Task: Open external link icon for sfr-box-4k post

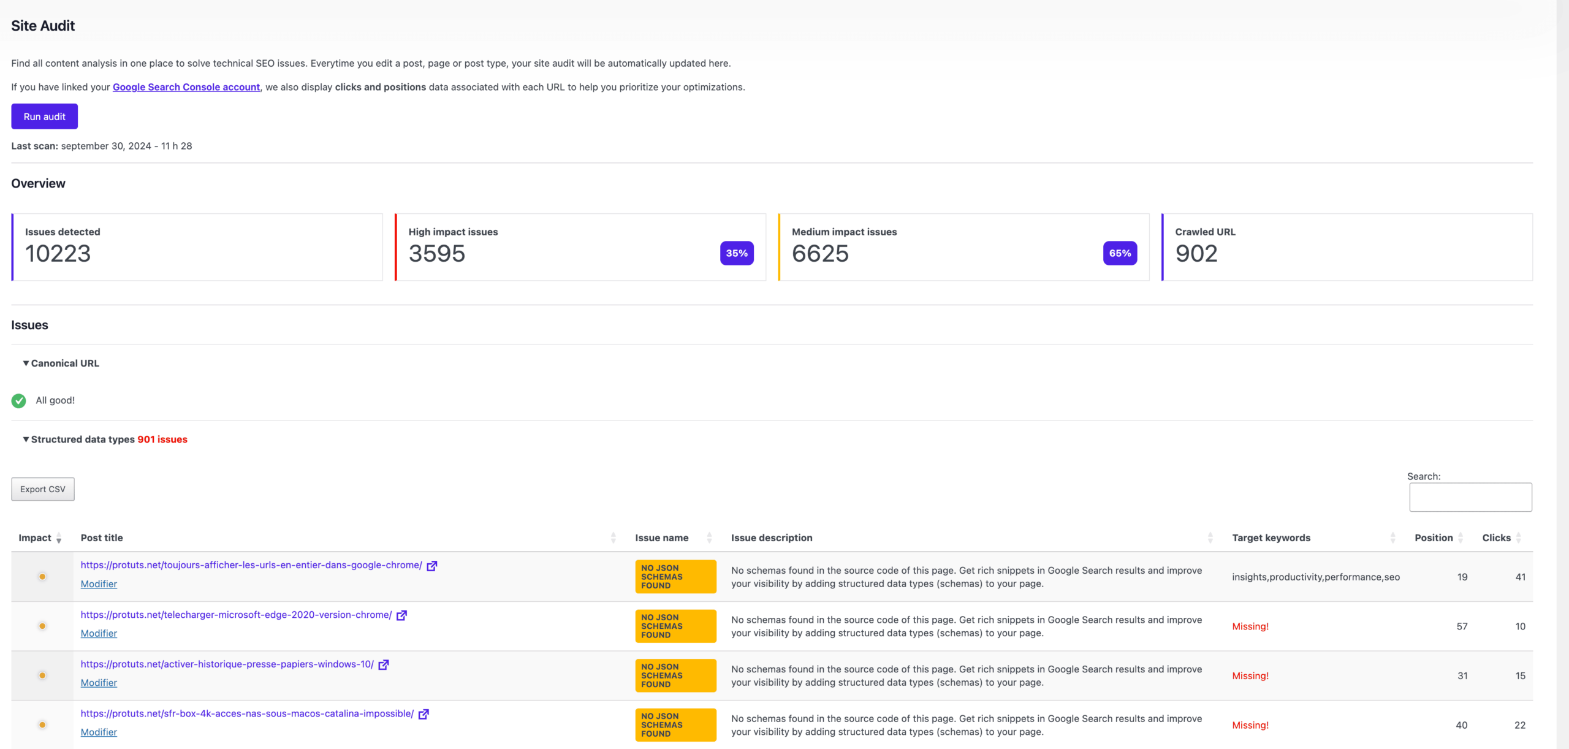Action: point(424,714)
